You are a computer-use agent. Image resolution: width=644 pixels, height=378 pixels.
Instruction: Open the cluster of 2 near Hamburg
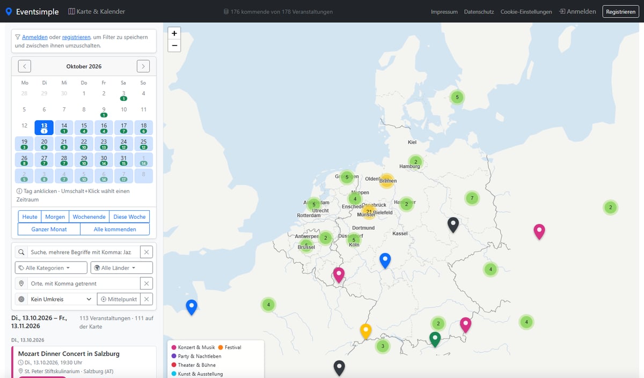(x=415, y=162)
